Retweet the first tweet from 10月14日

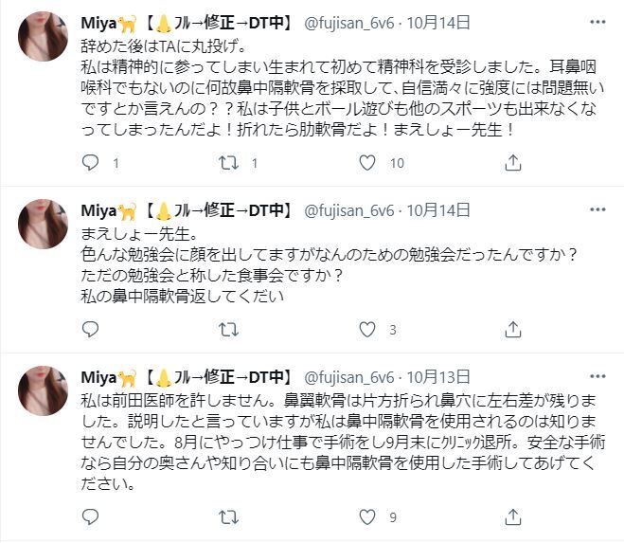click(x=228, y=163)
